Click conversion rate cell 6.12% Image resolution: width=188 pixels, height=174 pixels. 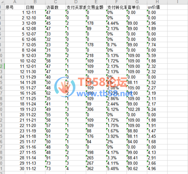coord(117,109)
